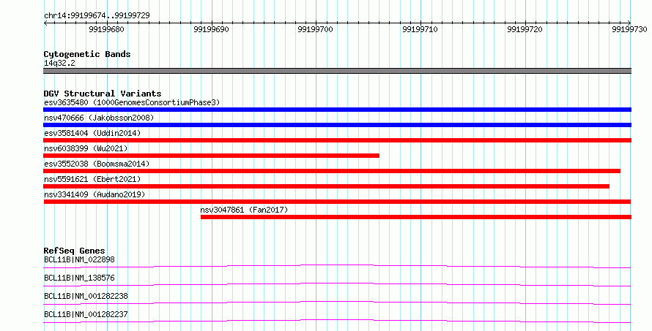
Task: Click the magenta gene line under BCL11B|NM_001282238
Action: pyautogui.click(x=337, y=303)
